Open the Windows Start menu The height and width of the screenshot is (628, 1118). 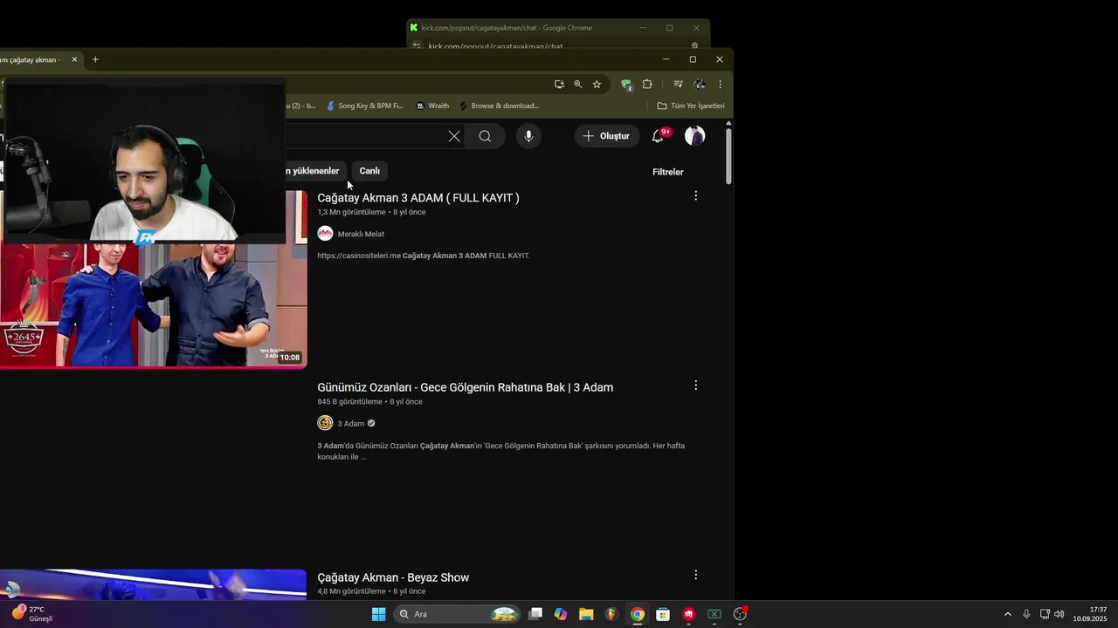(x=378, y=614)
